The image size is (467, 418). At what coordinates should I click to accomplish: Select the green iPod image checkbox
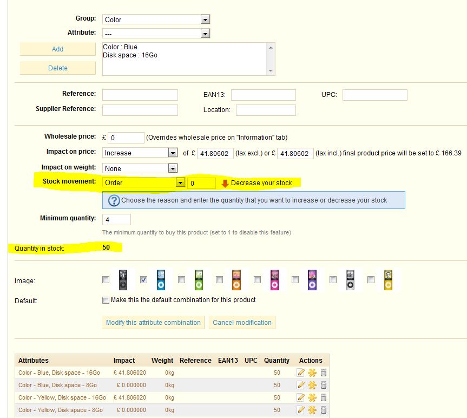coord(181,279)
